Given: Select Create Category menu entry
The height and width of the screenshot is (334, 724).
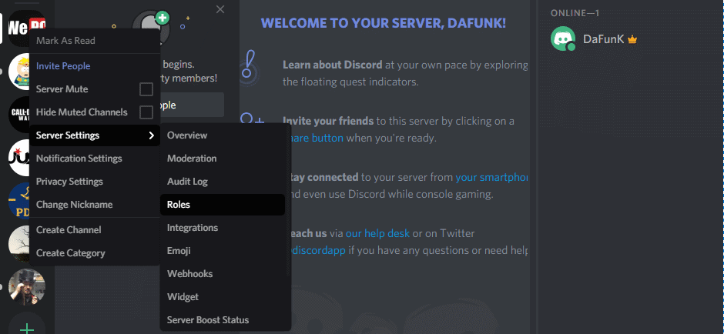Looking at the screenshot, I should click(95, 252).
